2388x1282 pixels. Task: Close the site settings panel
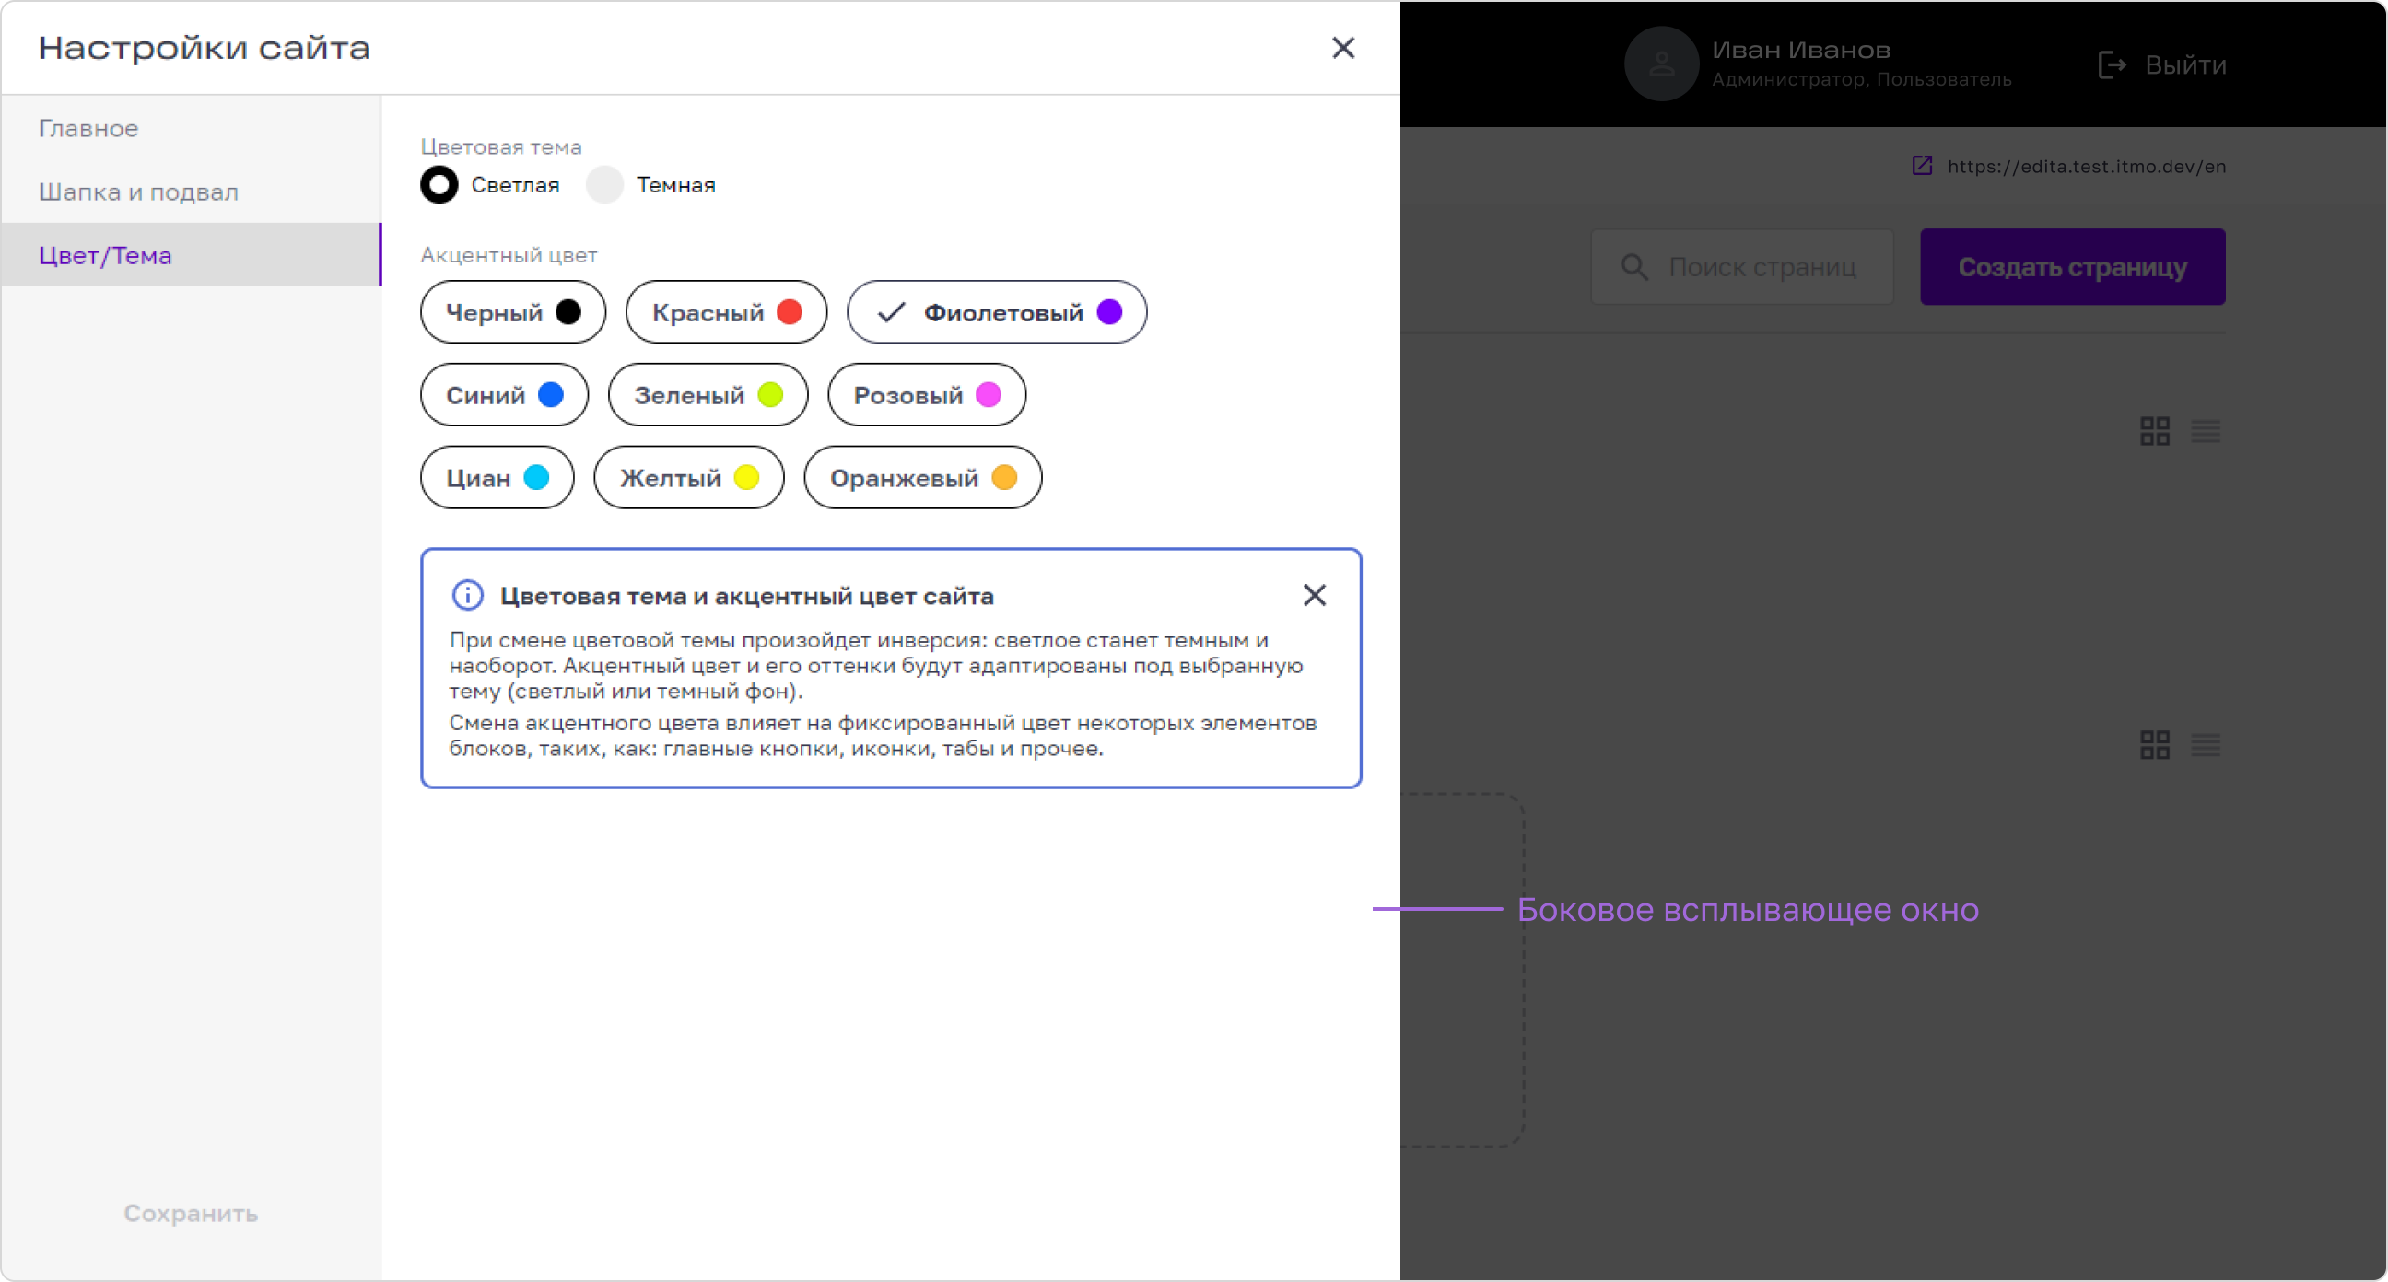point(1342,47)
